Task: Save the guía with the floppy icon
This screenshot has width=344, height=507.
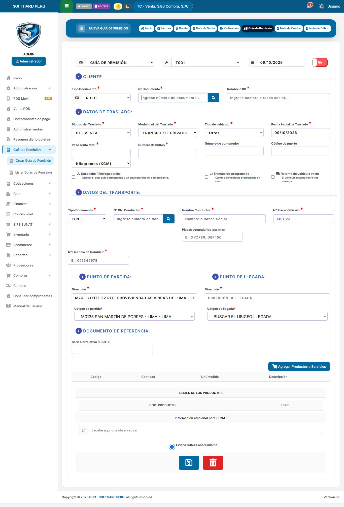Action: 189,463
